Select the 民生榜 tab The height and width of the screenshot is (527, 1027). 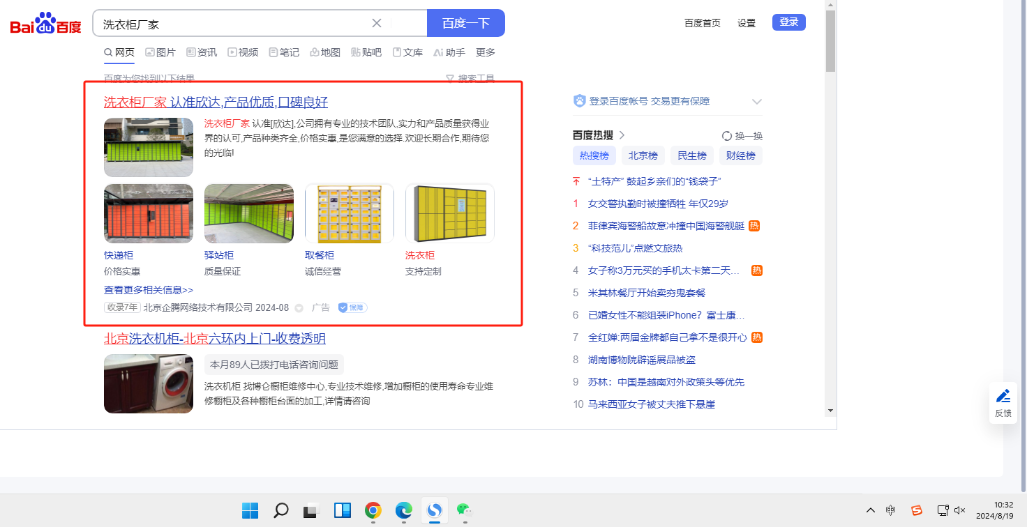point(692,155)
